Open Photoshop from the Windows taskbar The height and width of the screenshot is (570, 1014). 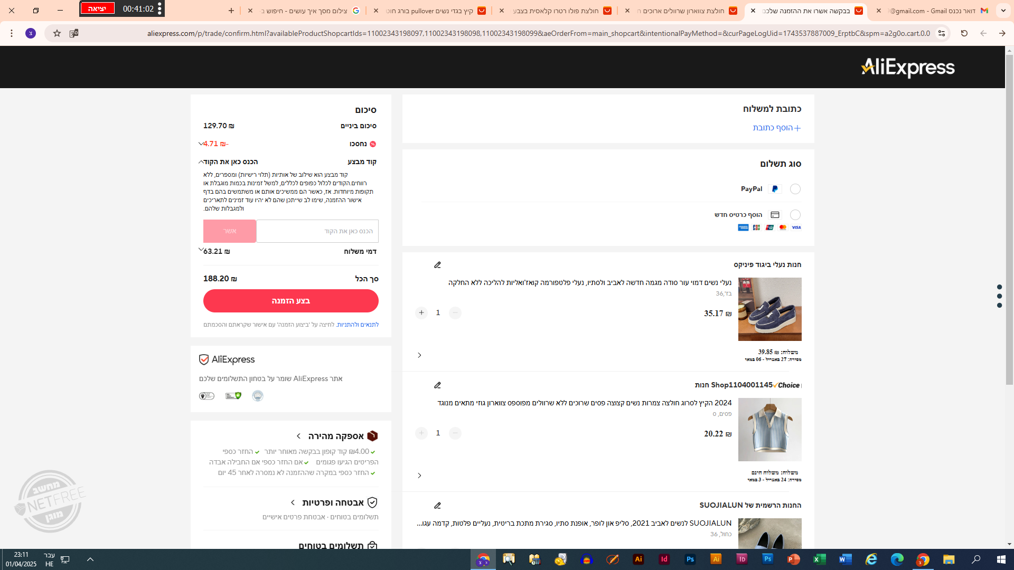(x=690, y=559)
